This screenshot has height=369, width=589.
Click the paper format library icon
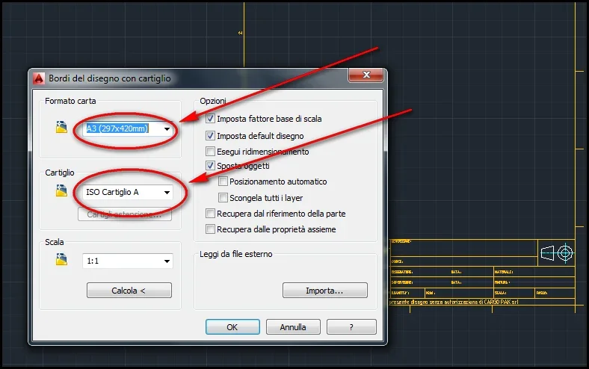click(61, 127)
